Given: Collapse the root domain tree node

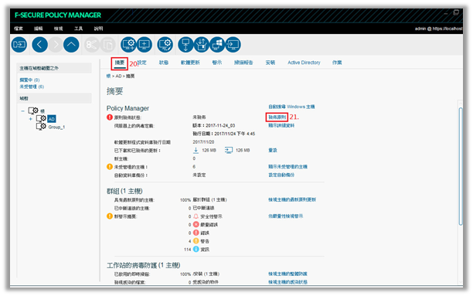Looking at the screenshot, I should click(22, 111).
